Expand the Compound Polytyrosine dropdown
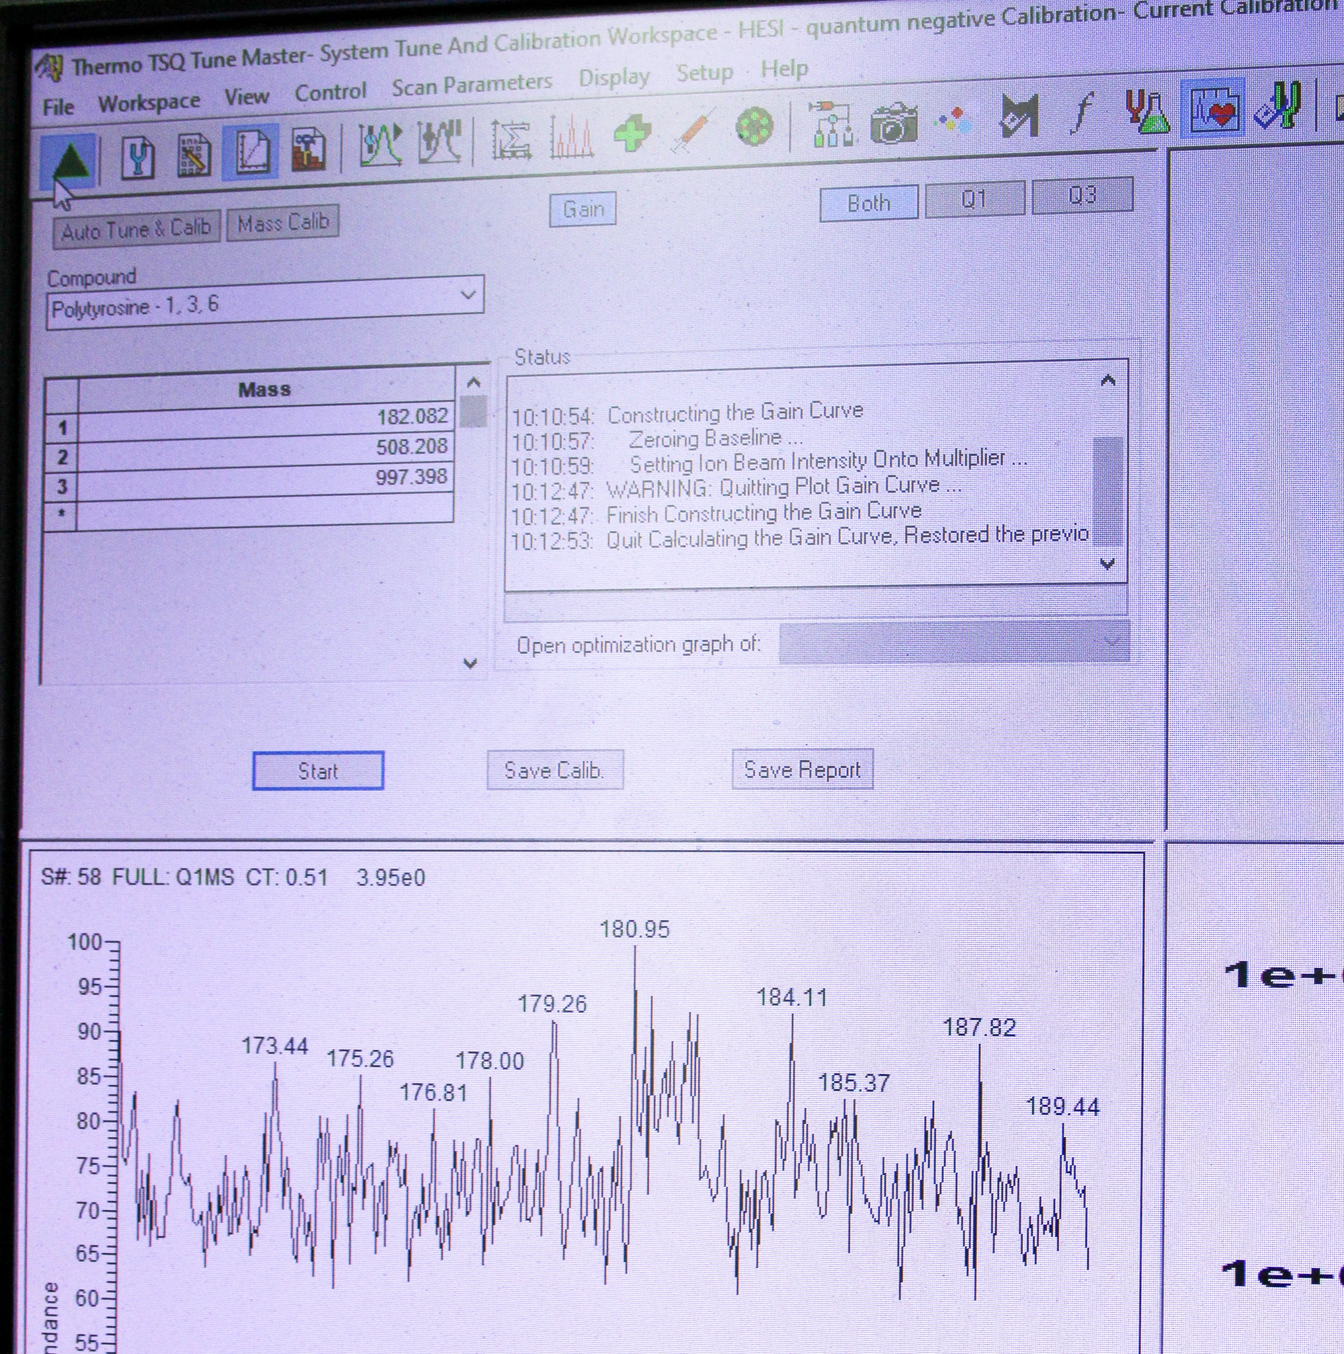Screen dimensions: 1344x1354 (468, 296)
